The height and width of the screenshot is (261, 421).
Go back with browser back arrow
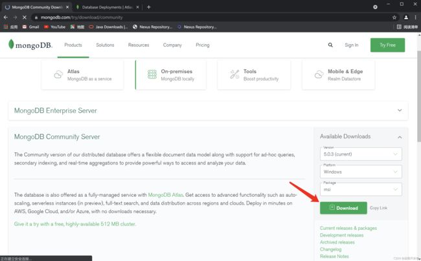click(6, 17)
